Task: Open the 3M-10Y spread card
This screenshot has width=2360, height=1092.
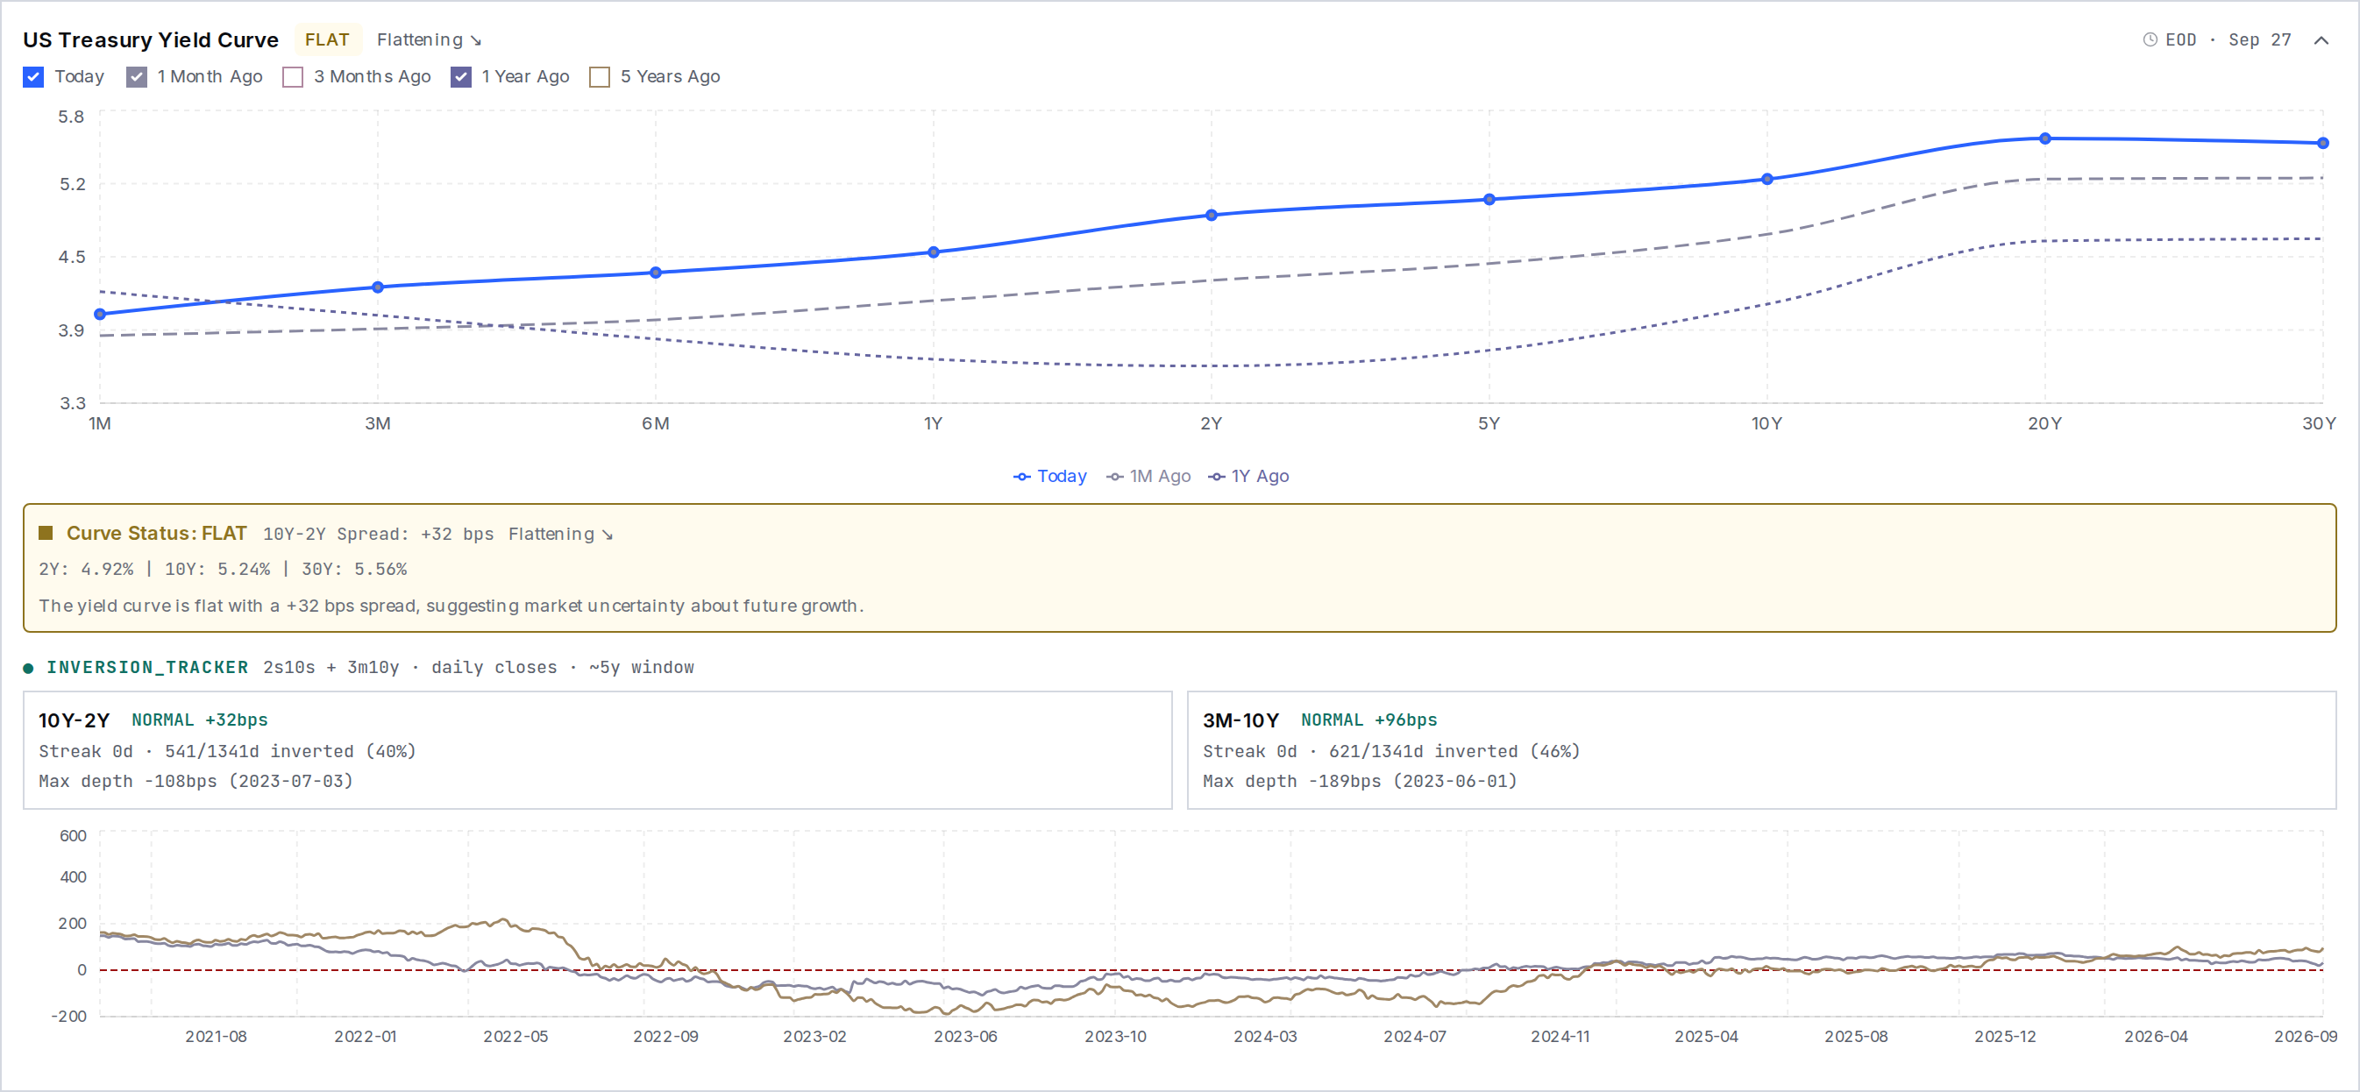Action: (1761, 750)
